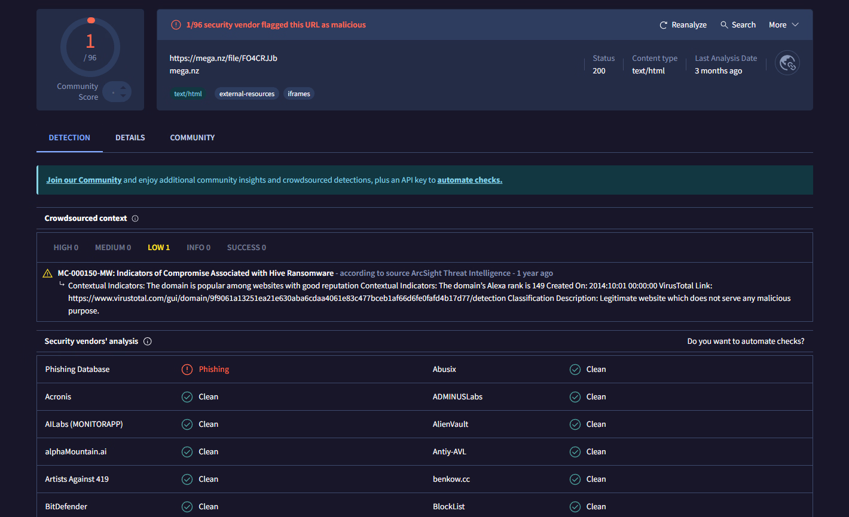The image size is (849, 517).
Task: Click the Search button label
Action: tap(744, 25)
